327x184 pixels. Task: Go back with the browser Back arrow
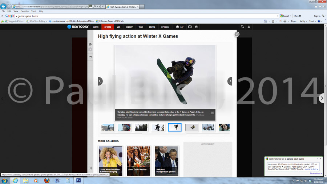(3, 6)
